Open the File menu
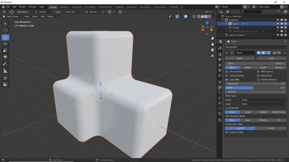This screenshot has height=162, width=289. (x=8, y=7)
